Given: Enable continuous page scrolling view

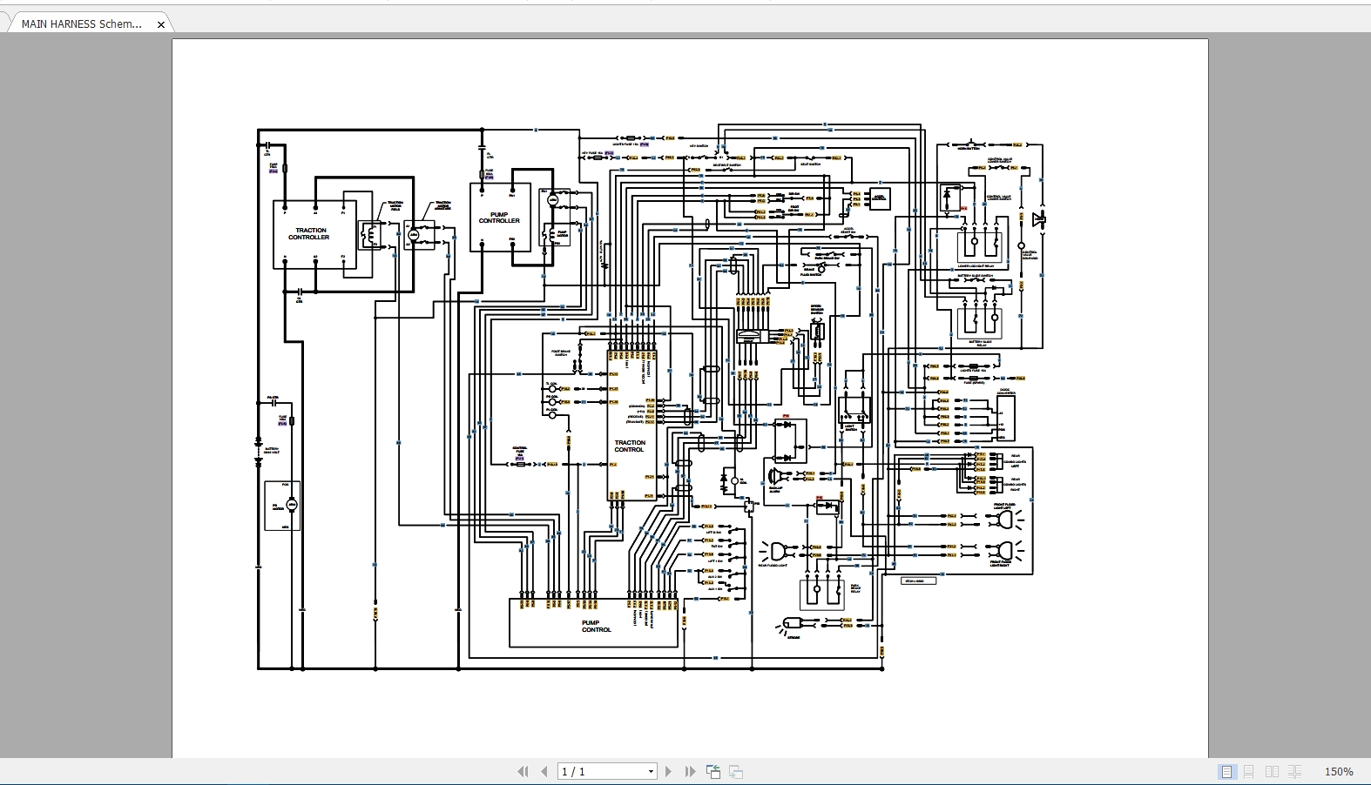Looking at the screenshot, I should (1249, 771).
